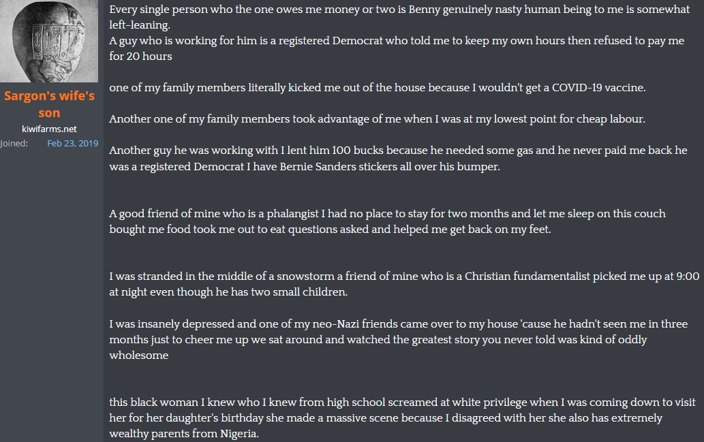704x442 pixels.
Task: Click the text 'wealthy parents from Nigeria'
Action: 184,434
